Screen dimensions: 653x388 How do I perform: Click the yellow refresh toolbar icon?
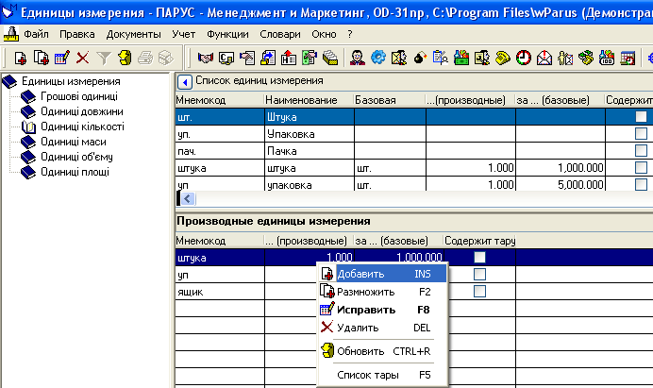click(125, 58)
